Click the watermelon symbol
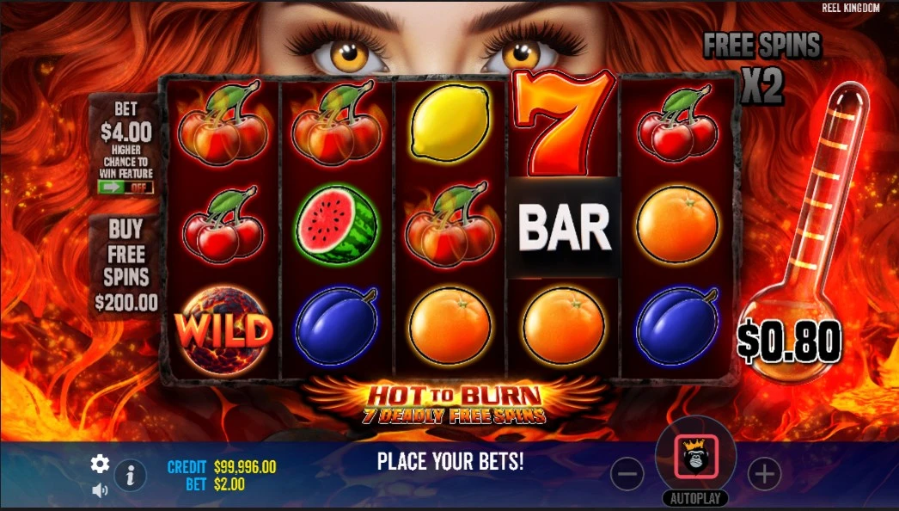Image resolution: width=899 pixels, height=511 pixels. pos(337,225)
